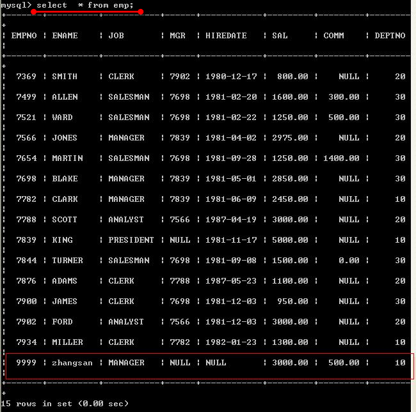This screenshot has height=412, width=416.
Task: Click EMPNO value 7499
Action: tap(26, 97)
